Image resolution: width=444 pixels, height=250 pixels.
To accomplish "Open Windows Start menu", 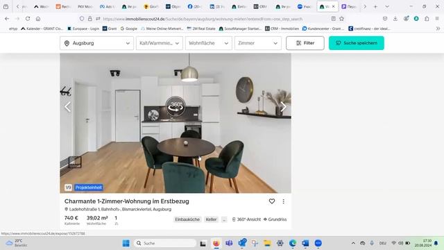I will pyautogui.click(x=126, y=243).
